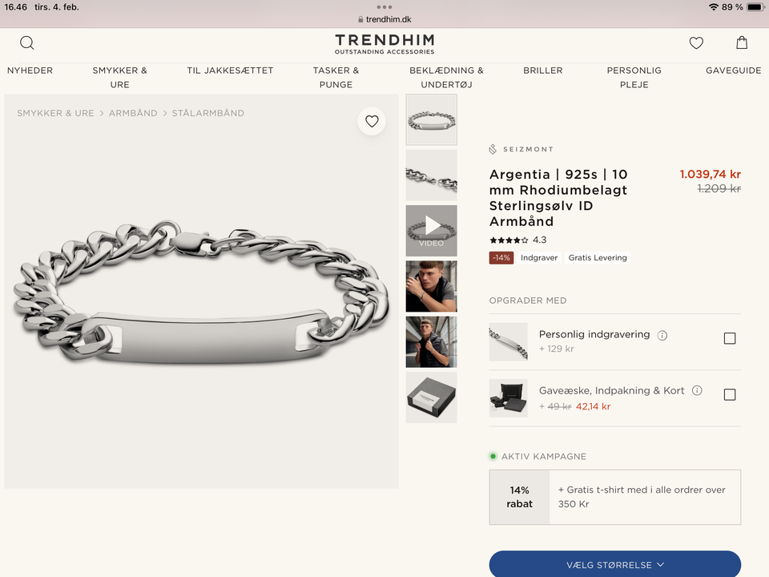Viewport: 769px width, 577px height.
Task: Click the Trendhim logo
Action: 384,44
